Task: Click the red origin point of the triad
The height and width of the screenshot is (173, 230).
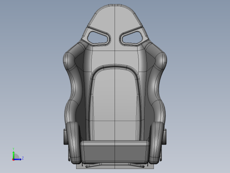Action: click(x=13, y=160)
